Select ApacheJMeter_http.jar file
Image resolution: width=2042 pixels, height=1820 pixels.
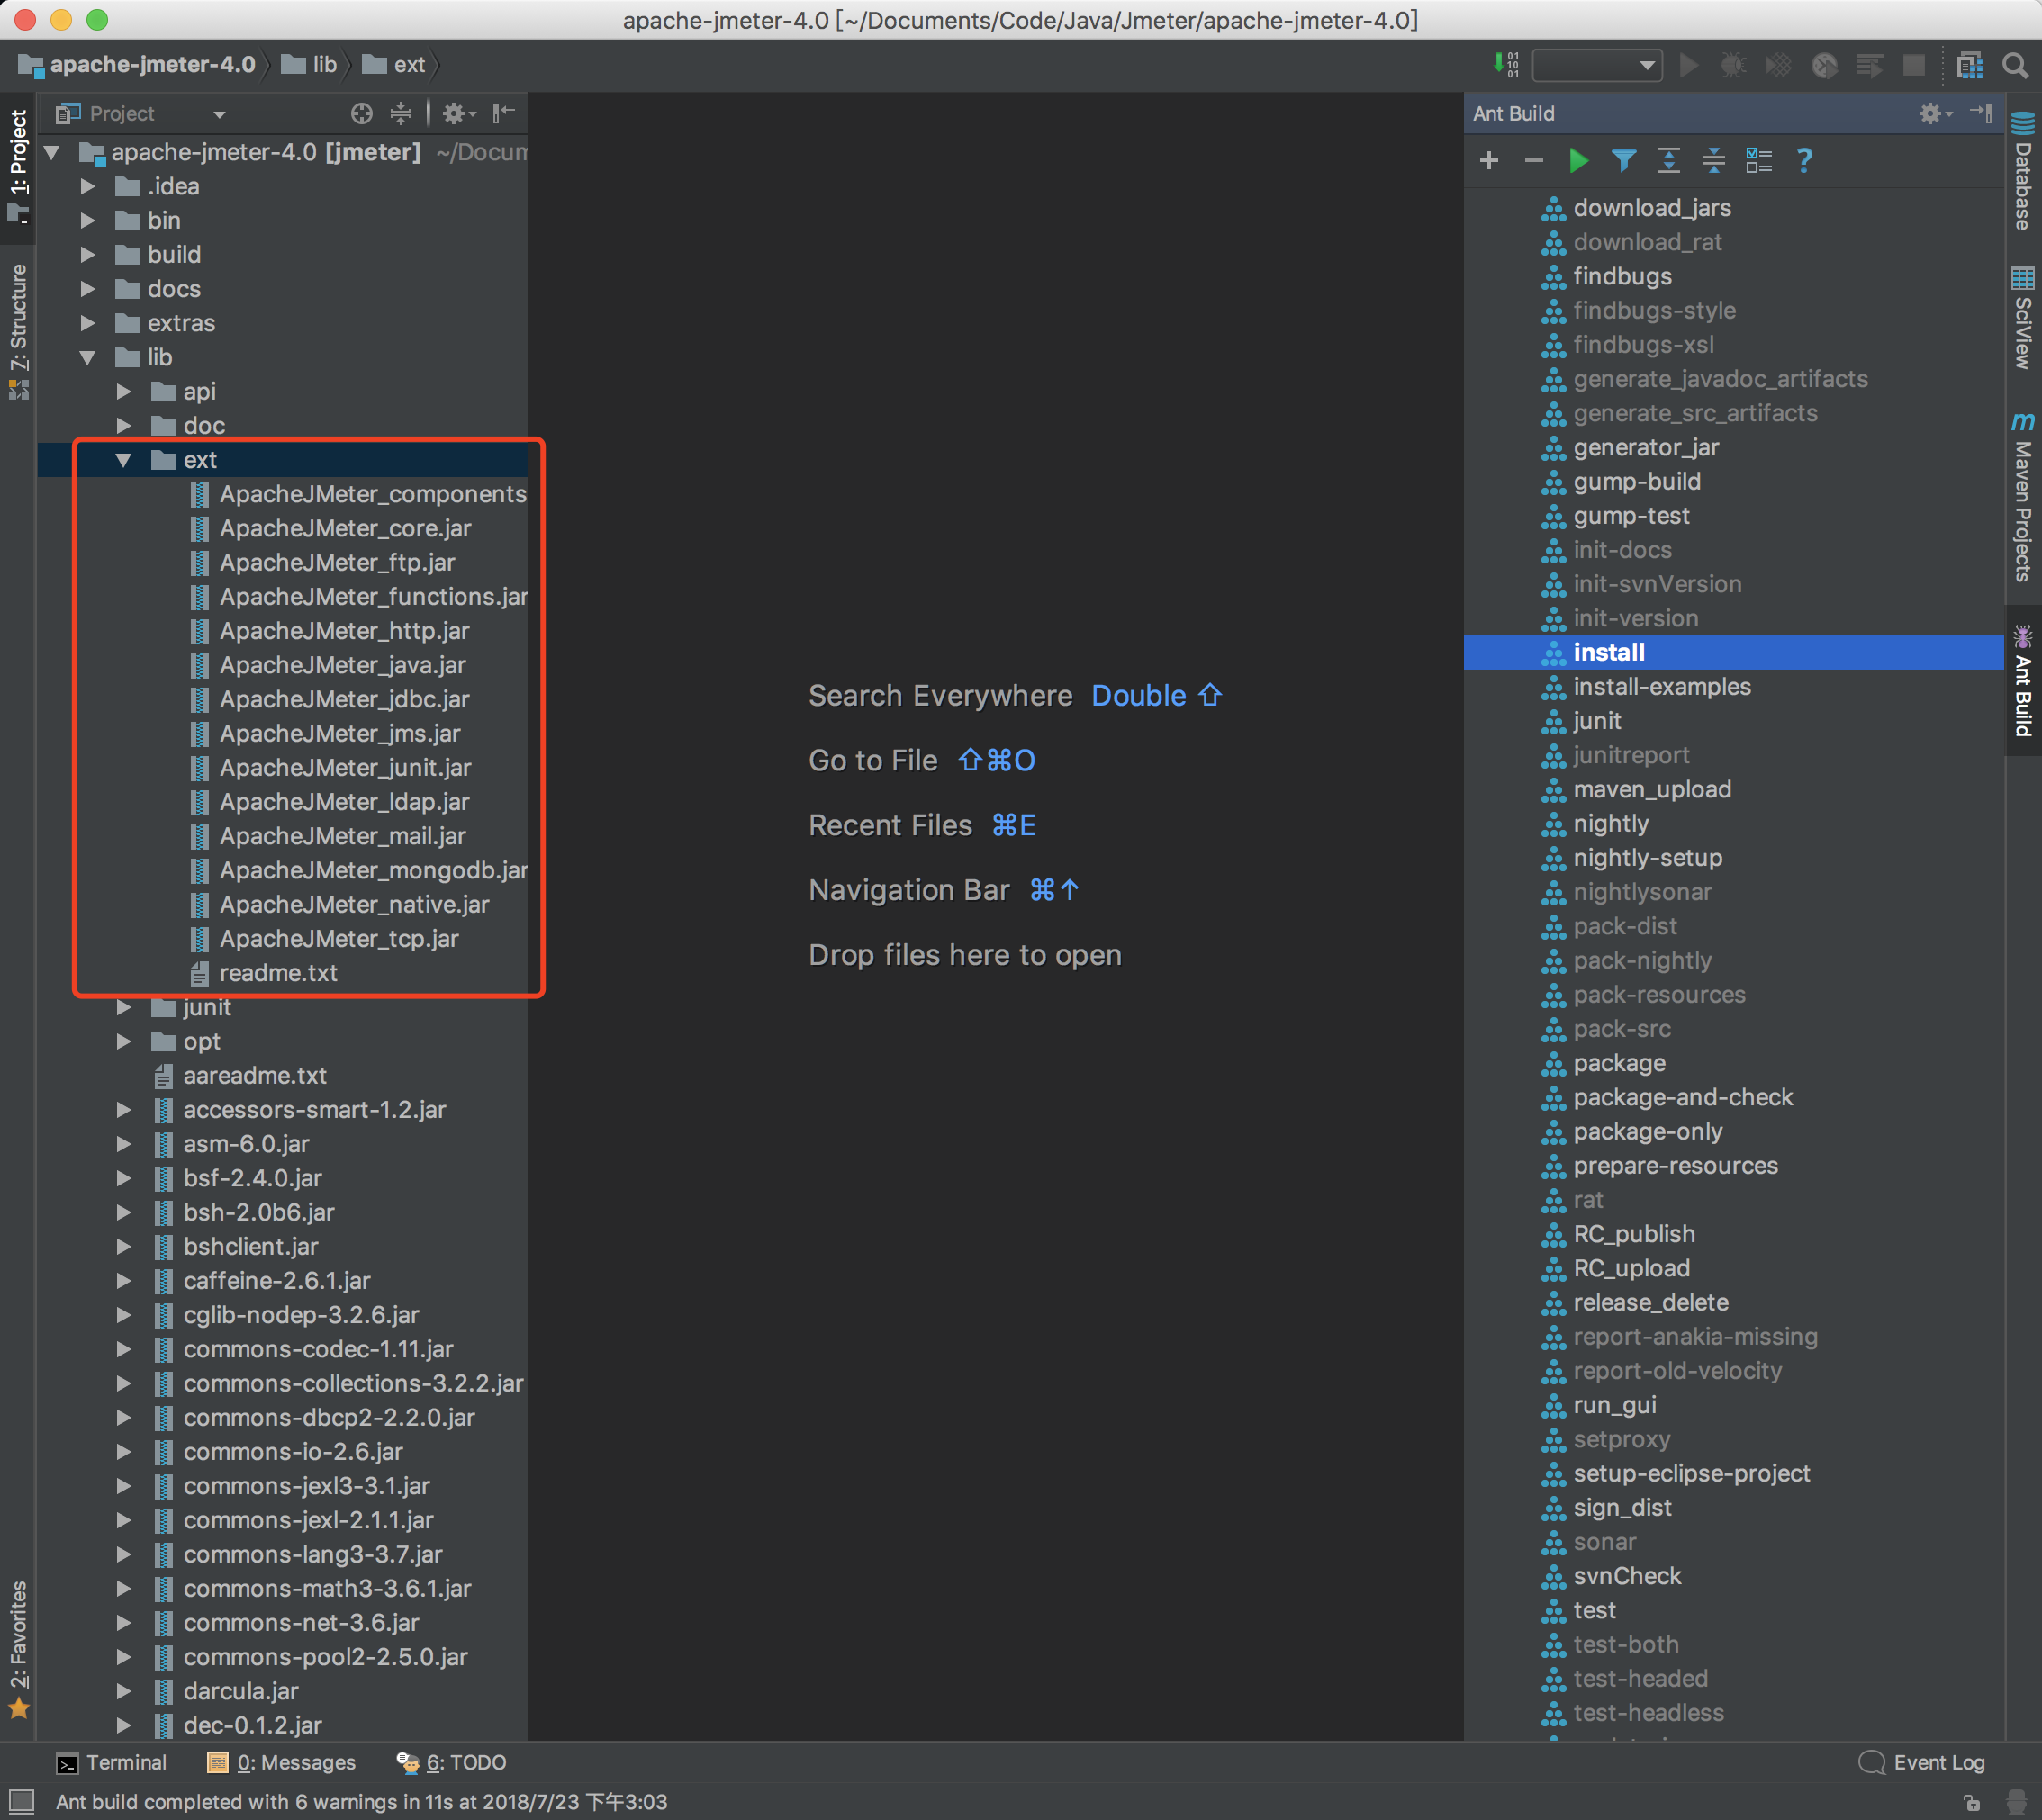344,631
